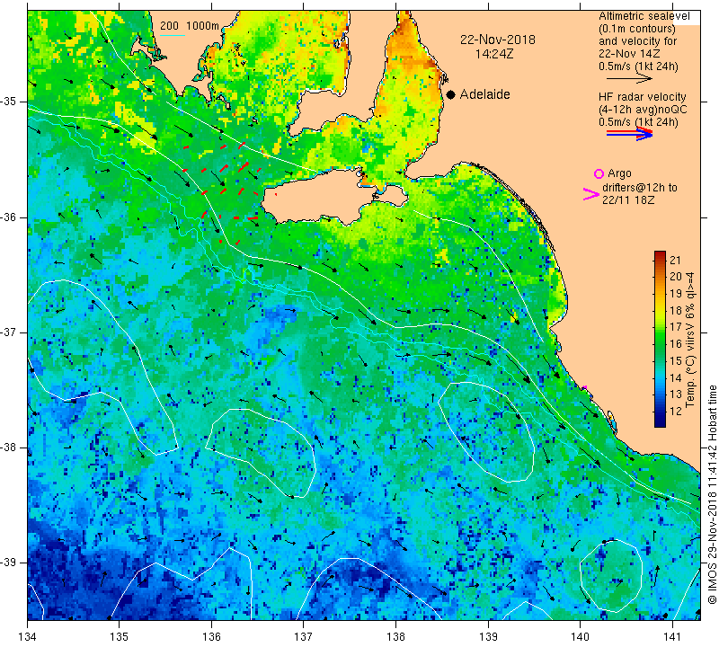Click the vertical IMOS copyright timestamp text
Screen dimensions: 719x647
712,494
